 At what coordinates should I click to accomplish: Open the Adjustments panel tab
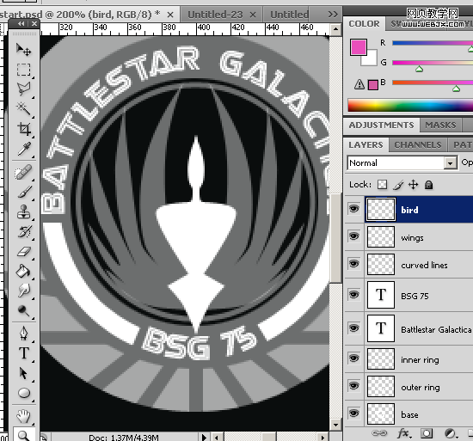coord(381,126)
